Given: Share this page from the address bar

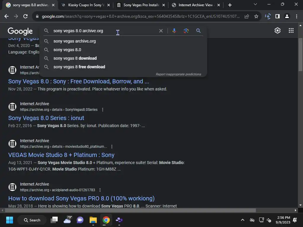Looking at the screenshot, I should pos(247,17).
